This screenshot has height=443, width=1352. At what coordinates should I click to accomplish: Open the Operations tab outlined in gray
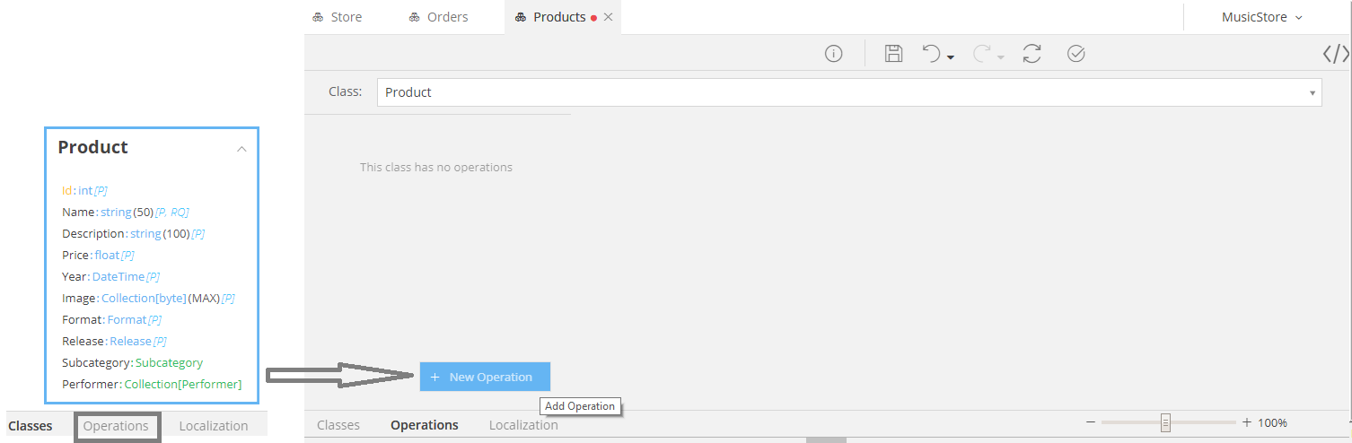tap(116, 426)
